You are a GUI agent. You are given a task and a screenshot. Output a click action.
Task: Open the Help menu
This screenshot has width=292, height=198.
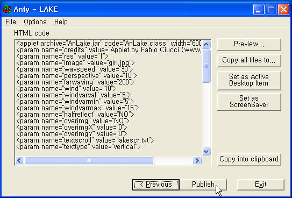61,22
